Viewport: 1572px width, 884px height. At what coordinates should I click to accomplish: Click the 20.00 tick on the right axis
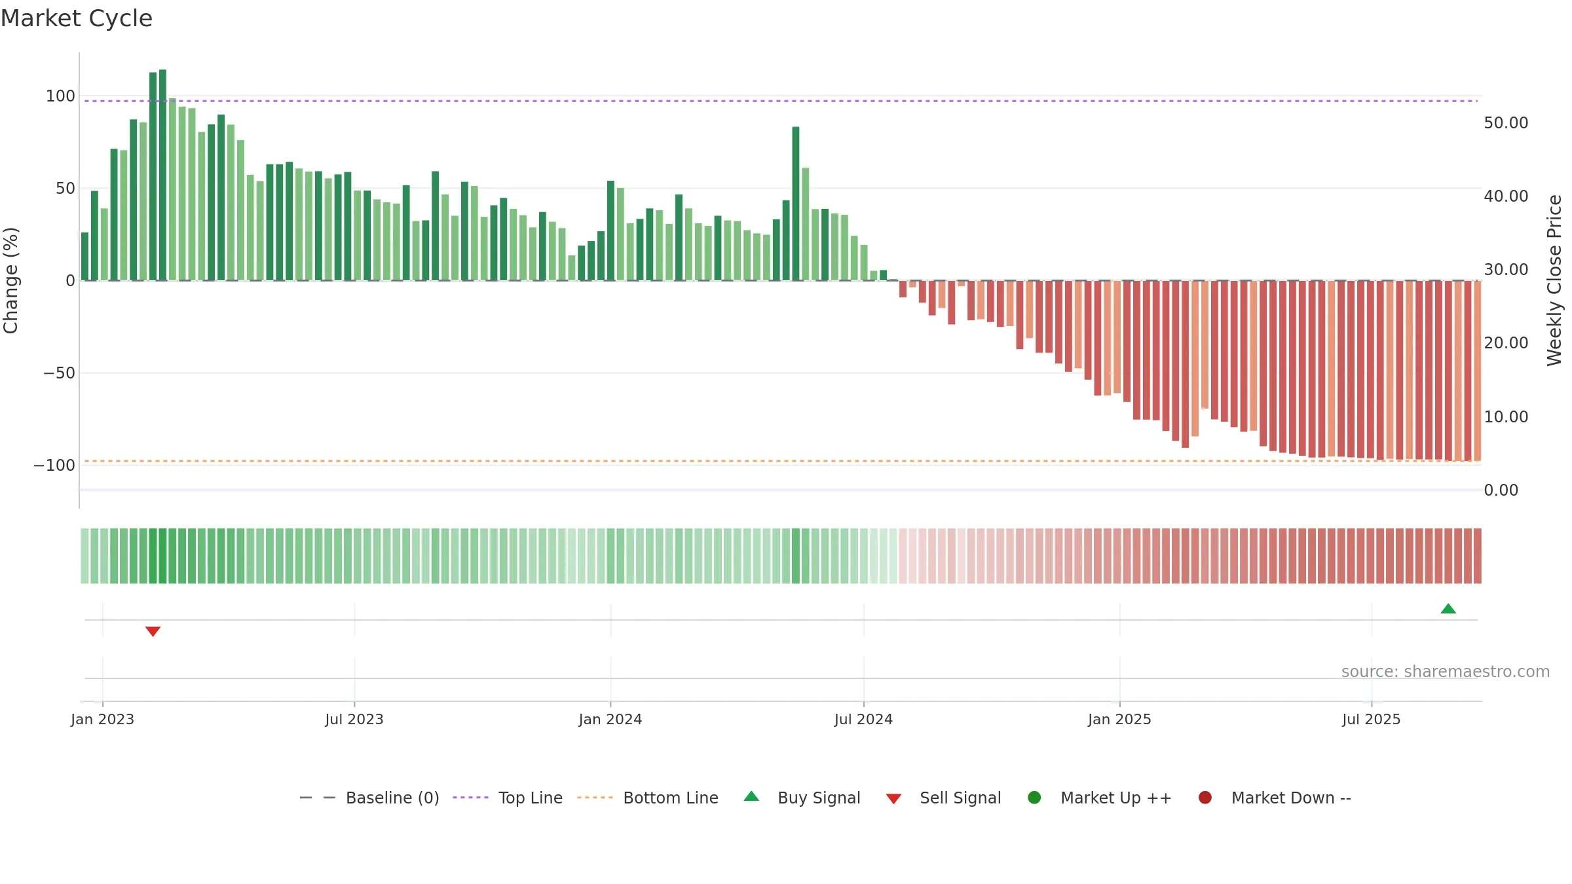point(1506,343)
